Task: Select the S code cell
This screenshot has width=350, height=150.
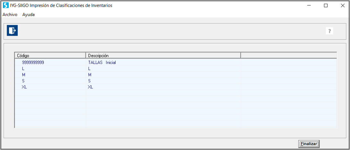Action: 50,81
